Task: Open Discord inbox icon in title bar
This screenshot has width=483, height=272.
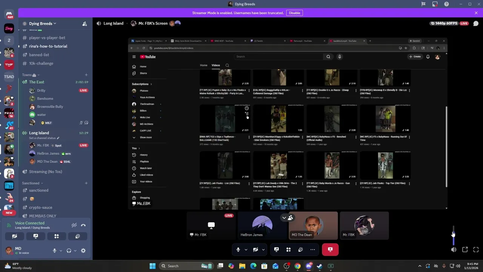Action: point(435,4)
